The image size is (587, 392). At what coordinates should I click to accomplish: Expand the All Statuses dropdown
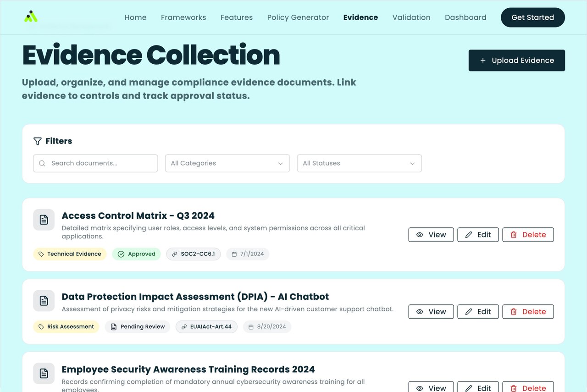pos(359,163)
